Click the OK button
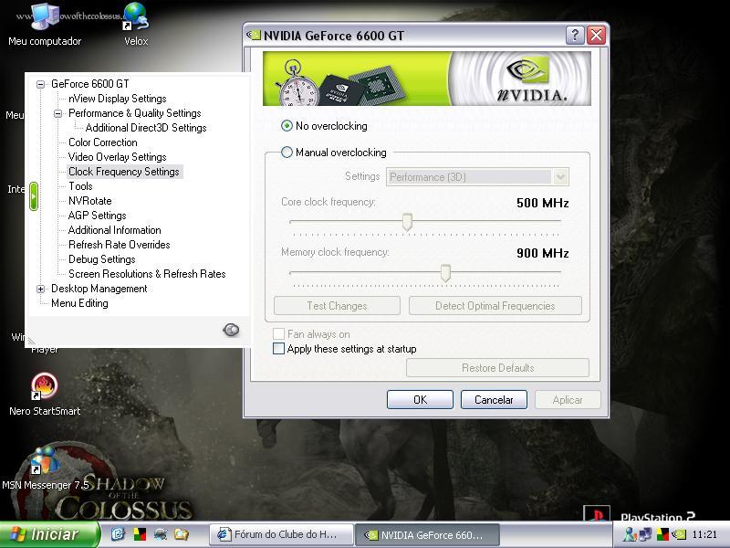This screenshot has width=730, height=548. (x=420, y=400)
